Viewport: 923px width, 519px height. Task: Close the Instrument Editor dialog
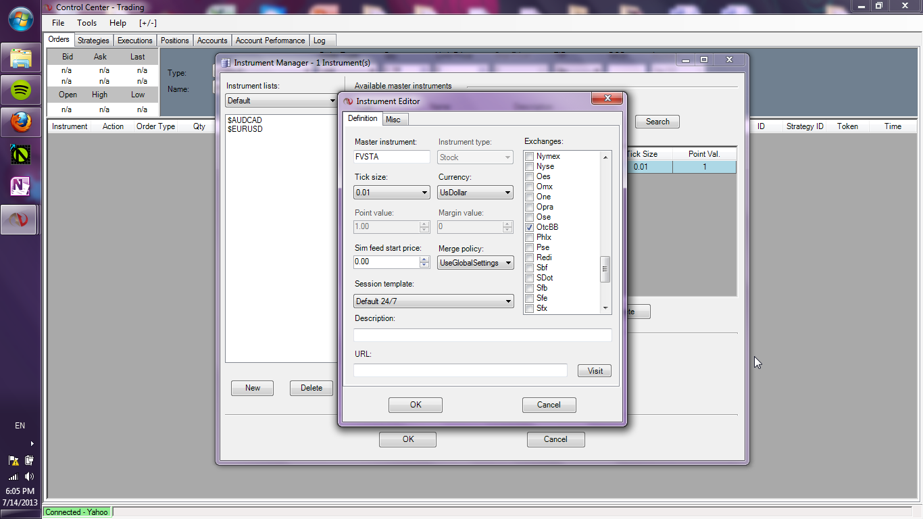point(607,99)
